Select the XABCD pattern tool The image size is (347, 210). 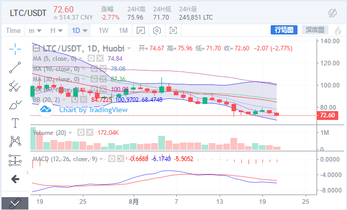click(15, 142)
